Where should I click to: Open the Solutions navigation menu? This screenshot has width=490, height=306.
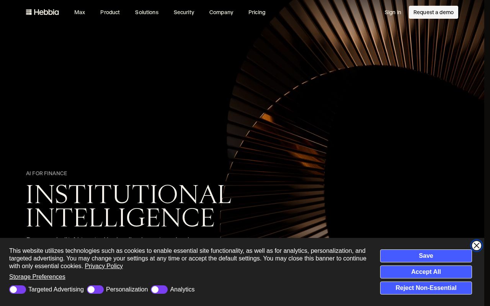tap(147, 12)
